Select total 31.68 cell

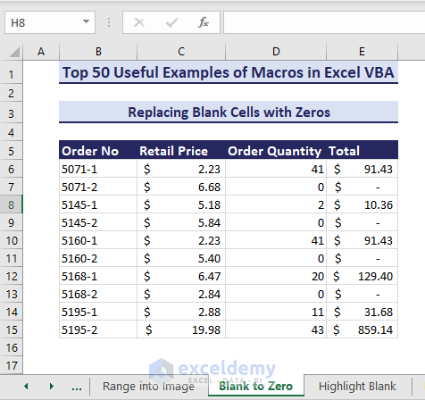click(x=362, y=312)
